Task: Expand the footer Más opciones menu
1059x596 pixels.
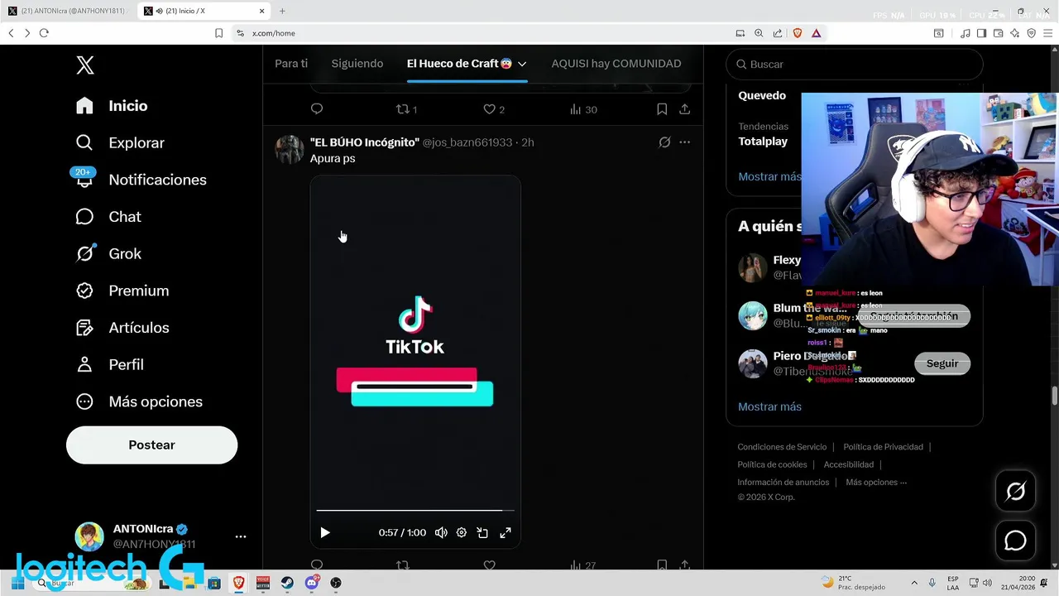Action: 876,482
